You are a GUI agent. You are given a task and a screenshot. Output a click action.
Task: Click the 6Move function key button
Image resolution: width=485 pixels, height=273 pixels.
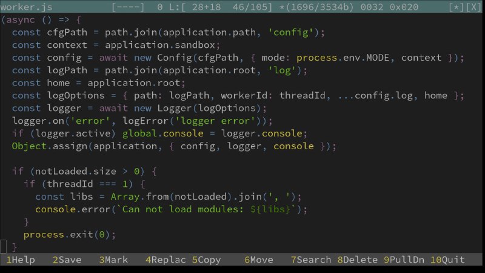pyautogui.click(x=259, y=260)
